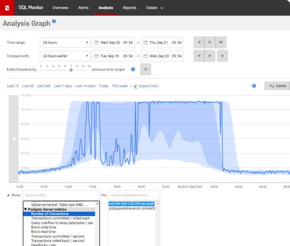
Task: Click the Export (csv) link
Action: [x=149, y=86]
